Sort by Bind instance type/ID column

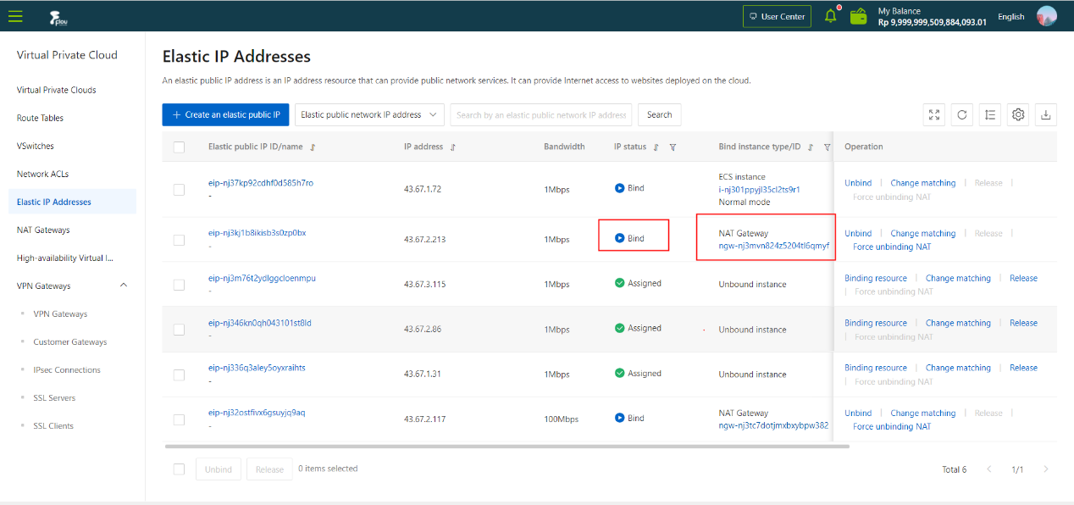coord(811,147)
